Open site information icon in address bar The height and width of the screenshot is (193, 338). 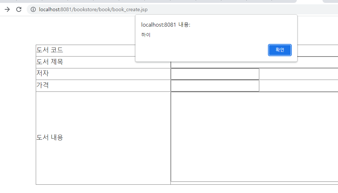pyautogui.click(x=33, y=9)
